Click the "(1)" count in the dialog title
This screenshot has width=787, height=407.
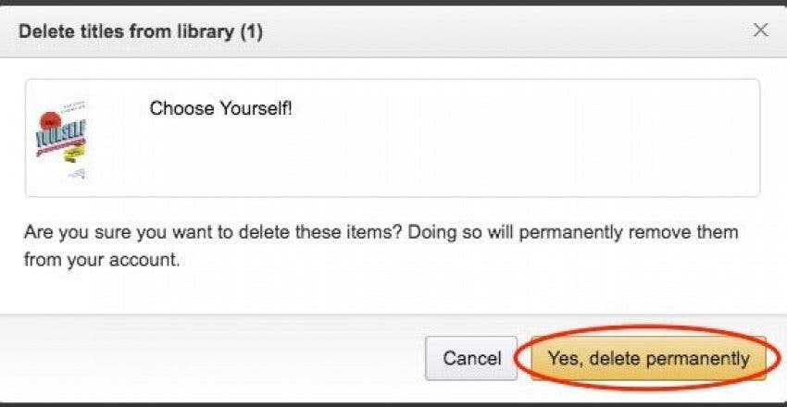(251, 32)
